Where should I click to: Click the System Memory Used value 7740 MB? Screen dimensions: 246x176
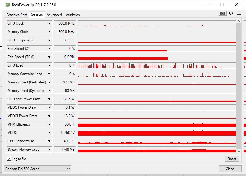coord(65,150)
